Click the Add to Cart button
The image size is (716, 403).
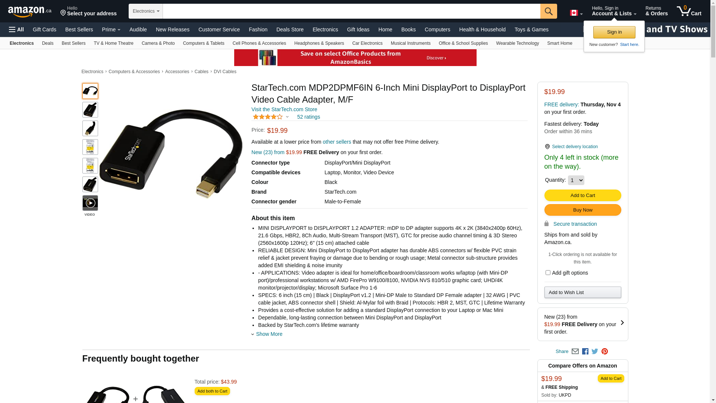pos(582,195)
